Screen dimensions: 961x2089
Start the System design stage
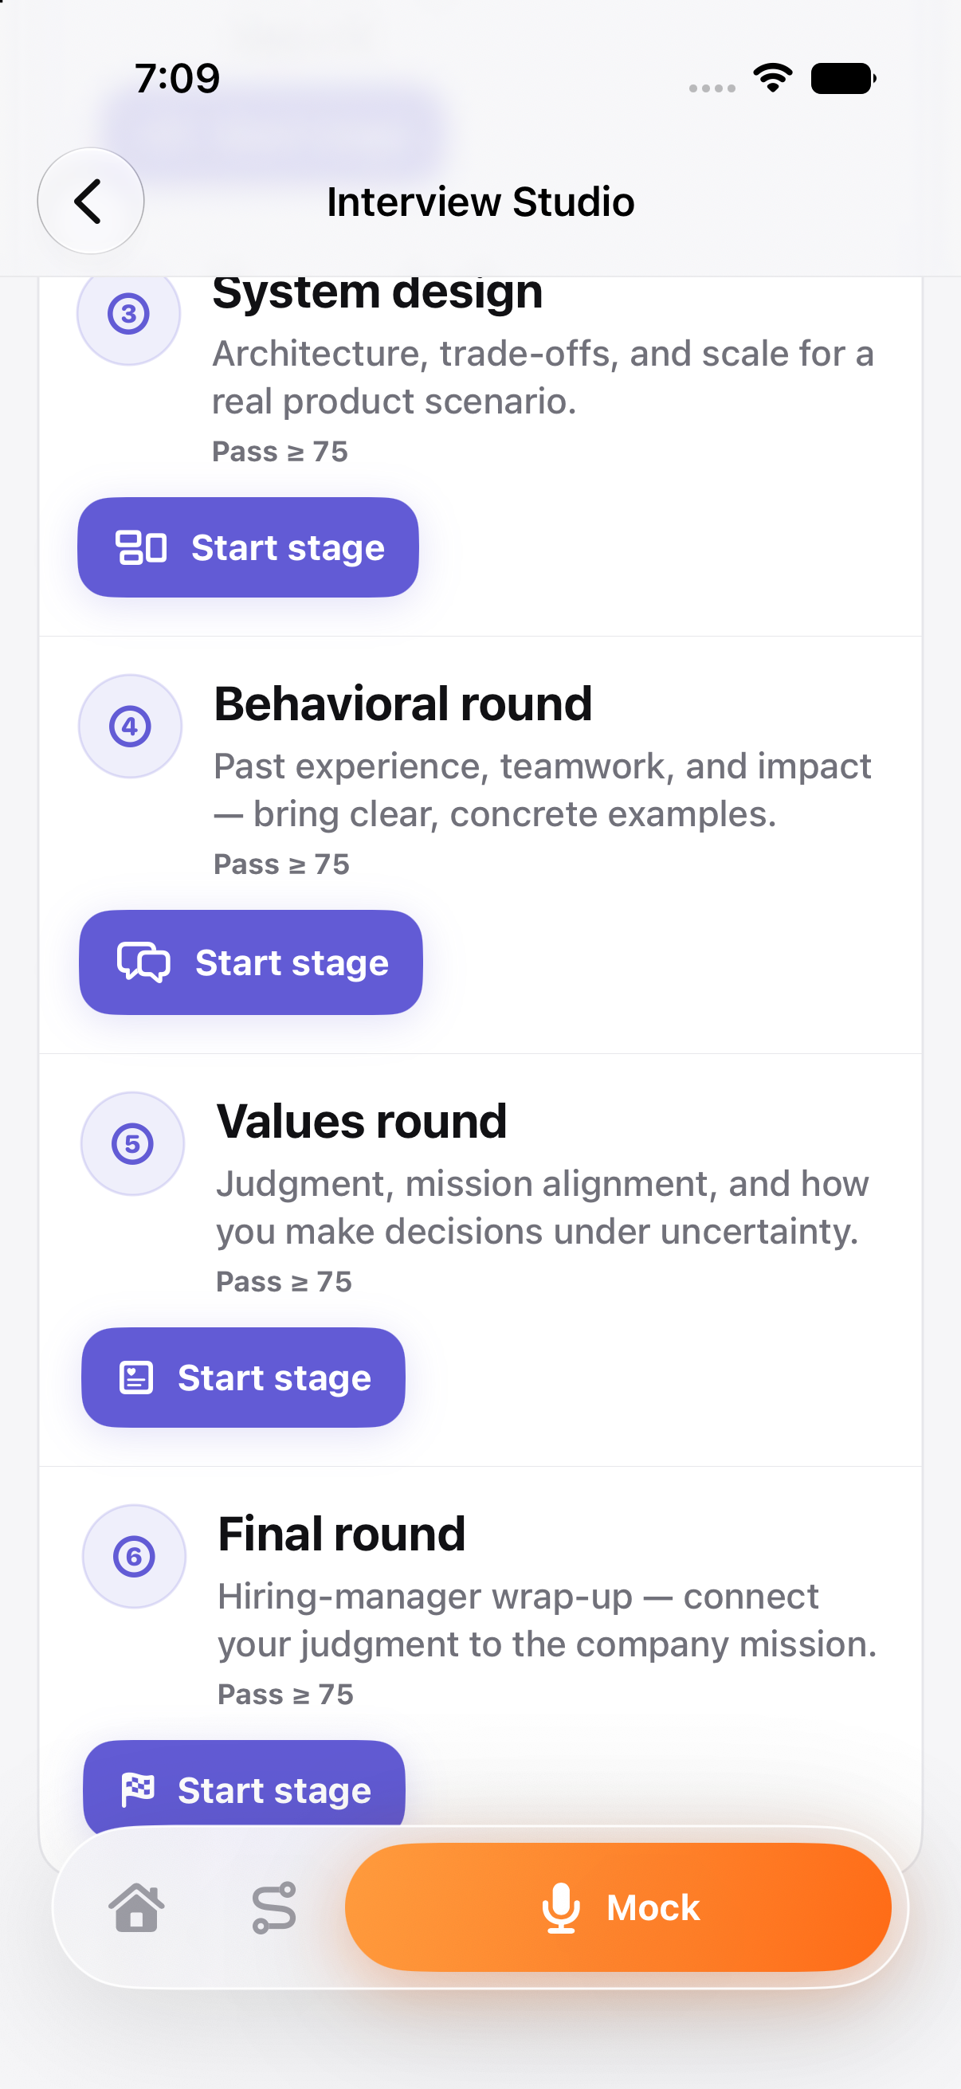click(248, 547)
